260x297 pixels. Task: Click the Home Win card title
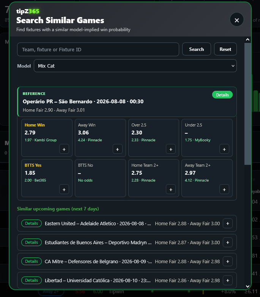click(35, 125)
